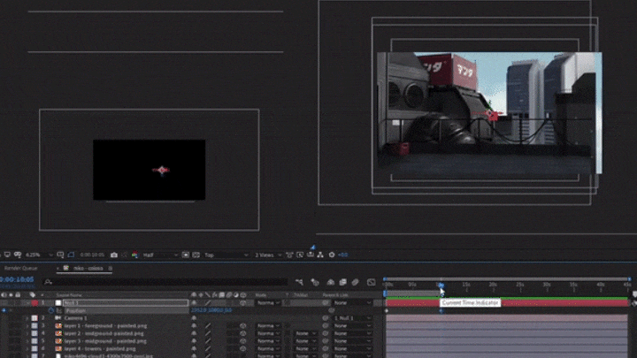Enable the Motion Blur icon in timeline header
The height and width of the screenshot is (358, 637).
(x=356, y=282)
